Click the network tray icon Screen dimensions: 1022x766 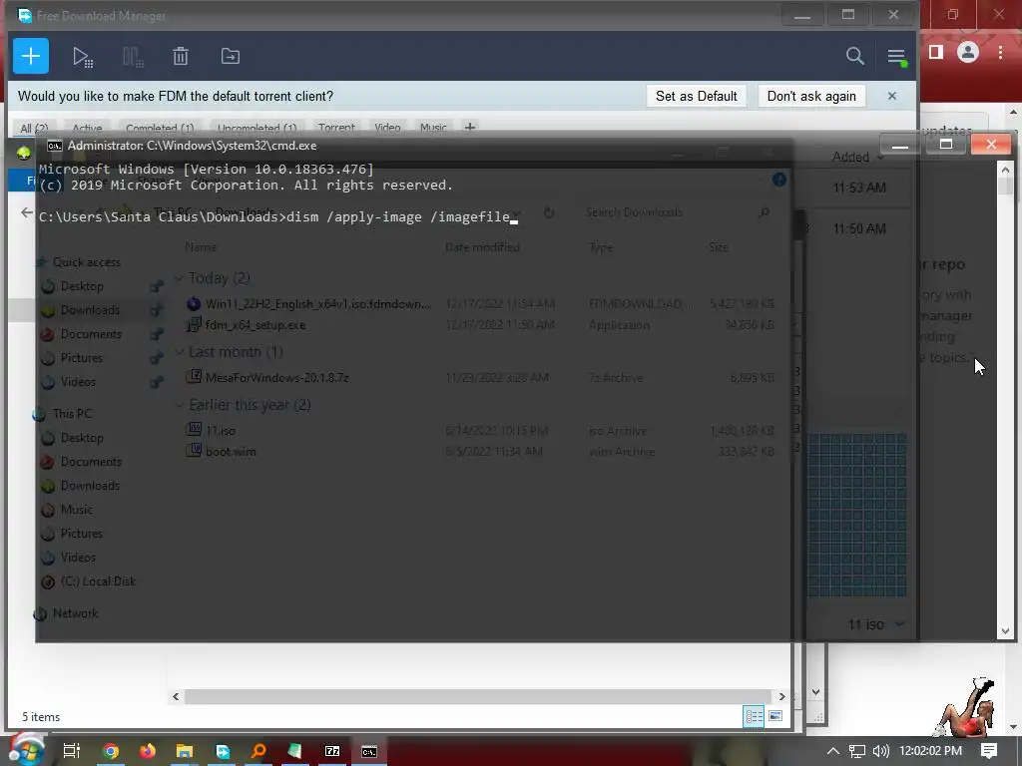click(856, 751)
